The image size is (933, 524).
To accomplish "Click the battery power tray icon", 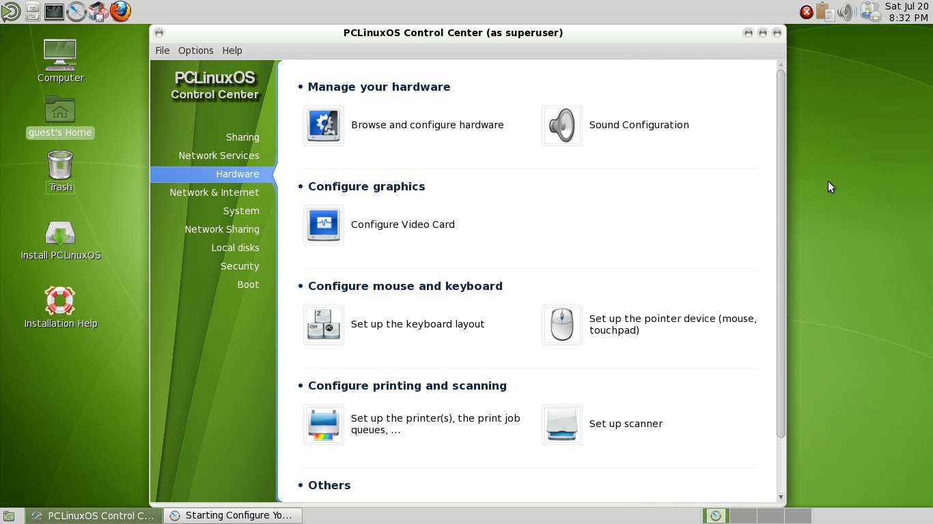I will [870, 12].
